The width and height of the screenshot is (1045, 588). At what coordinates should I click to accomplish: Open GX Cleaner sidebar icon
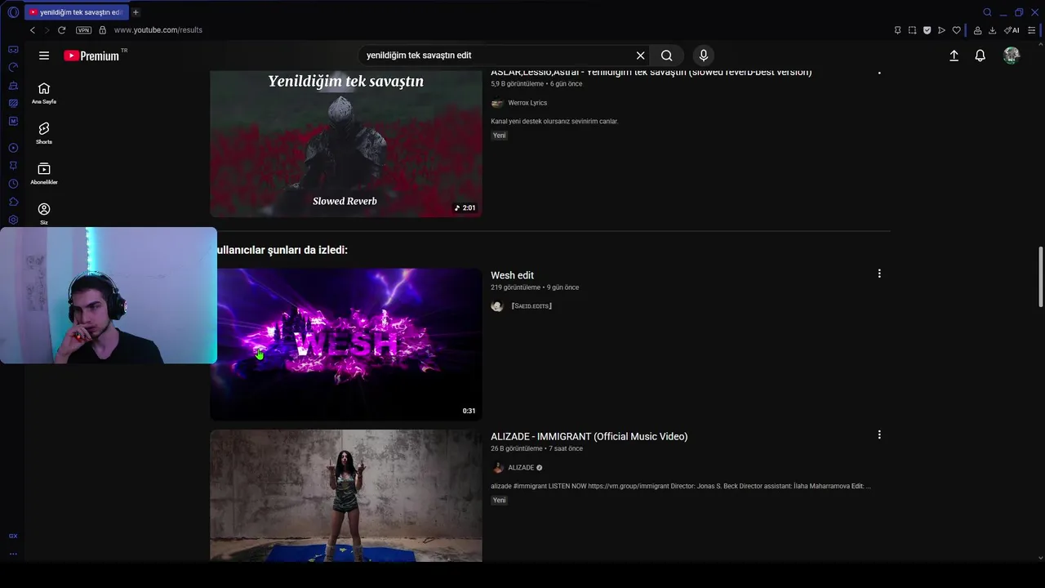coord(13,85)
